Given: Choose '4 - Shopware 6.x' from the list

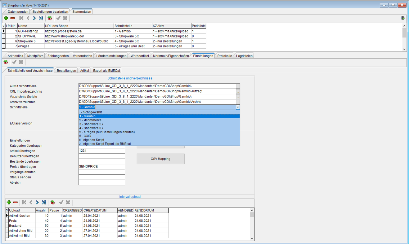Looking at the screenshot, I should pos(91,128).
